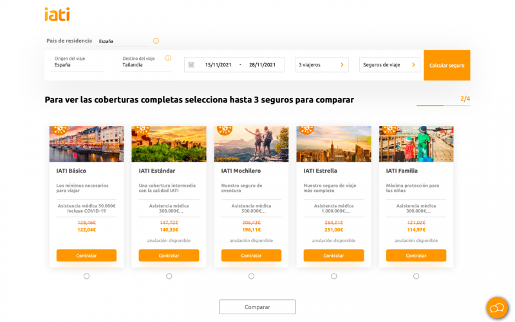The height and width of the screenshot is (322, 515).
Task: Click anulación disponible under IATI Familia
Action: pyautogui.click(x=416, y=240)
